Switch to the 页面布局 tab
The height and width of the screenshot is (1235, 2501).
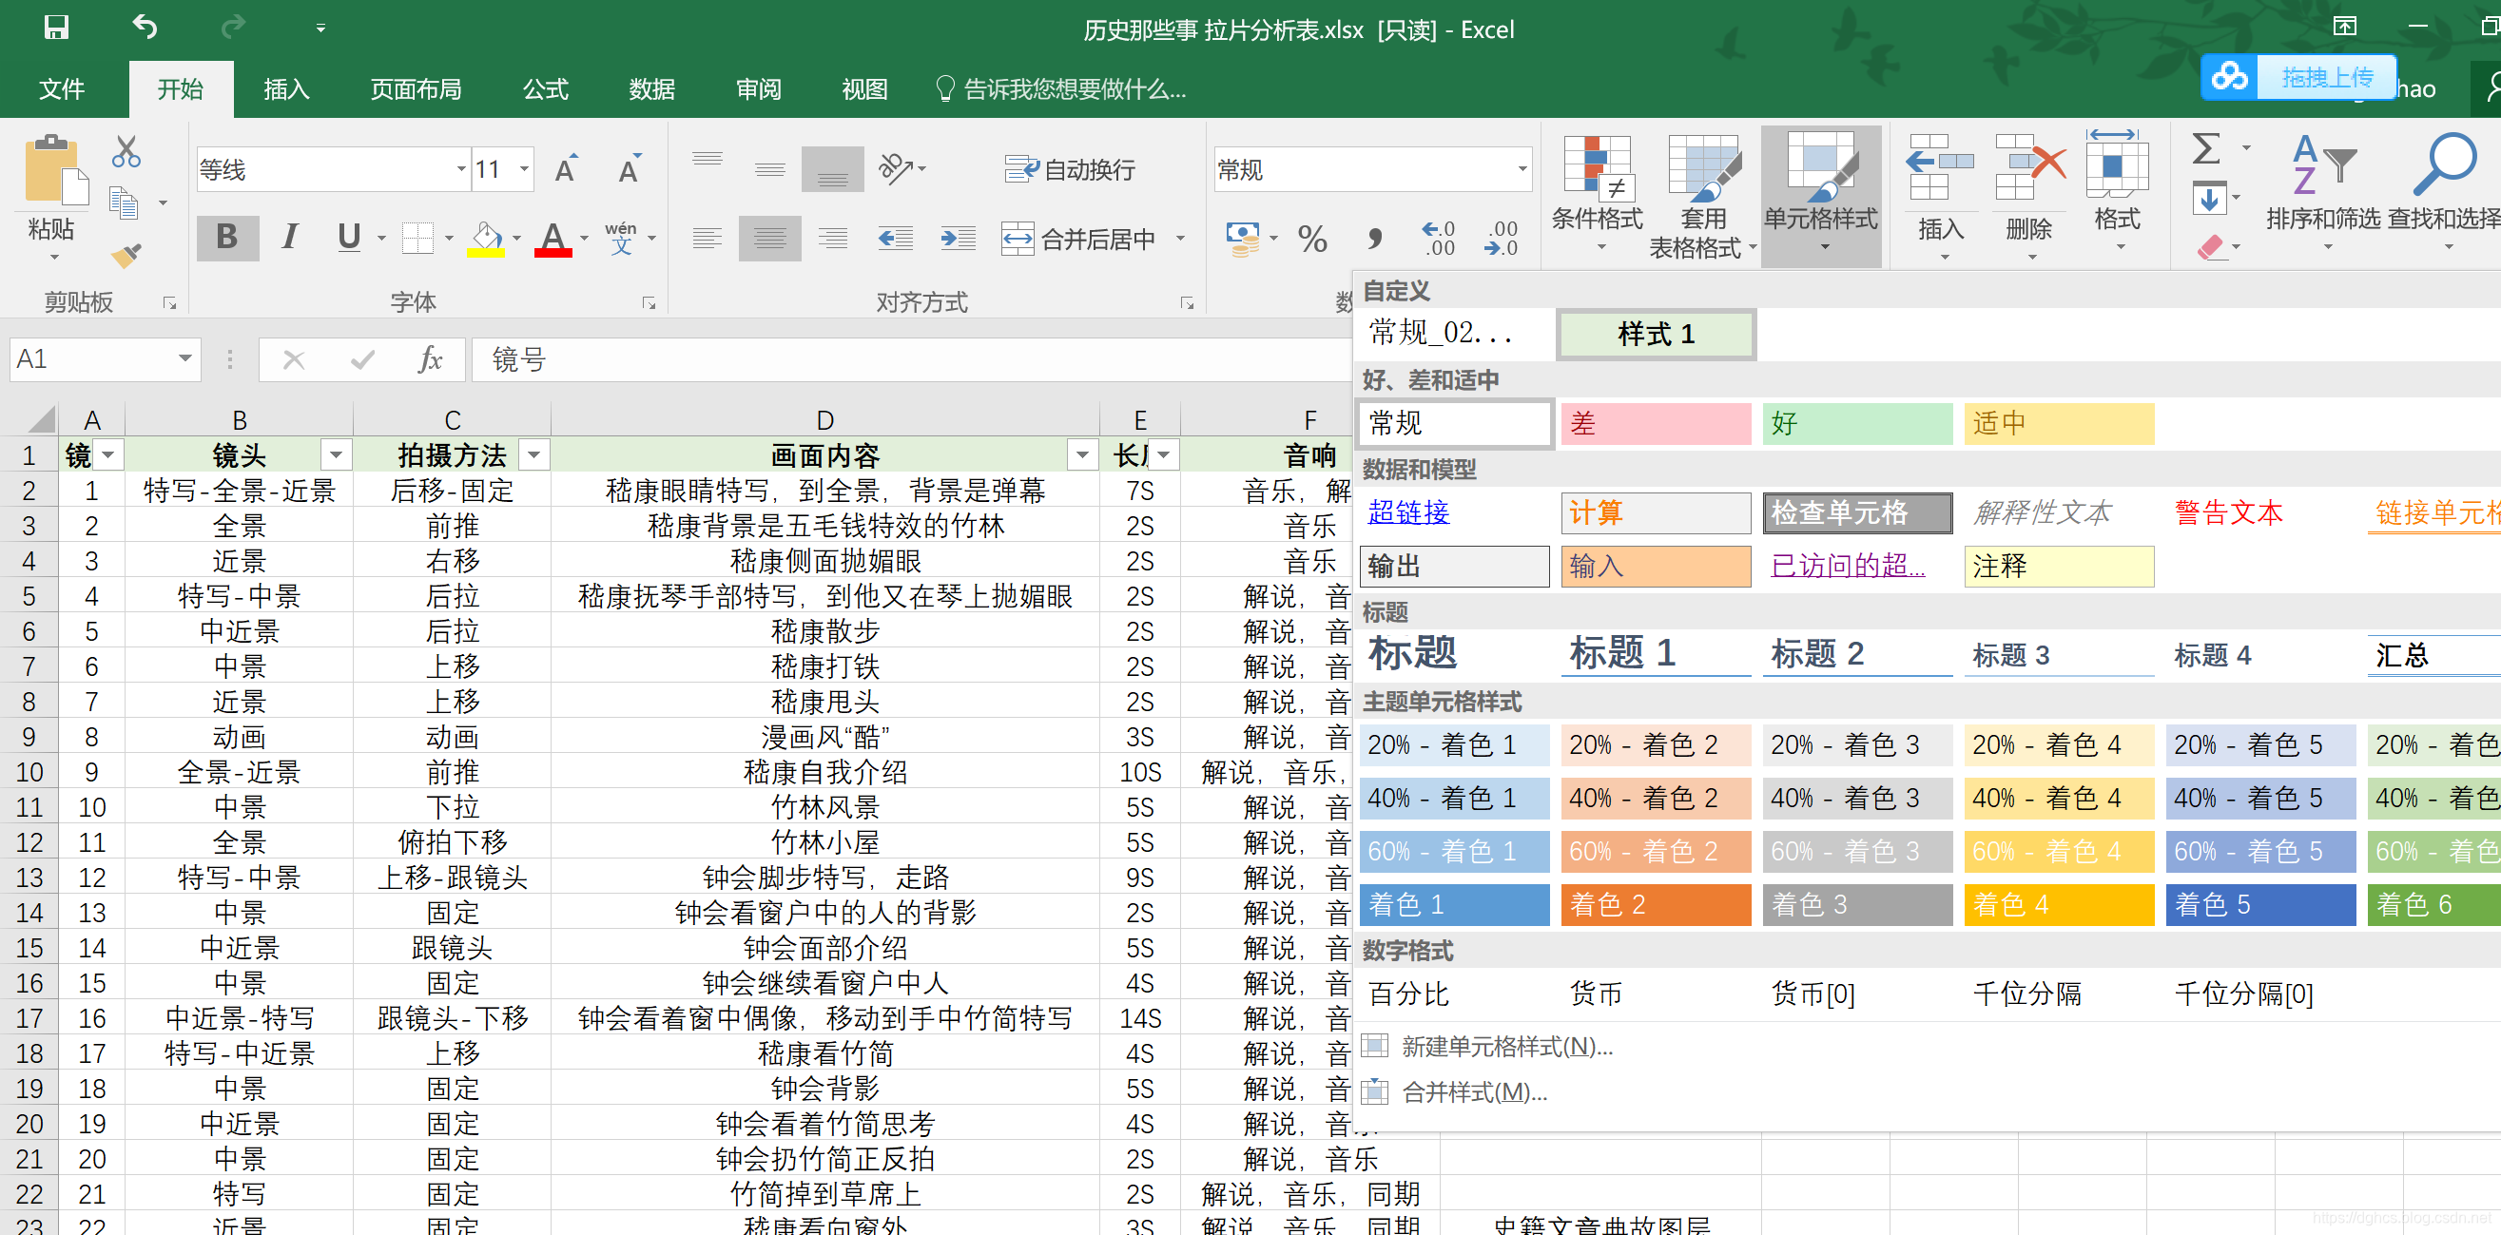tap(416, 89)
